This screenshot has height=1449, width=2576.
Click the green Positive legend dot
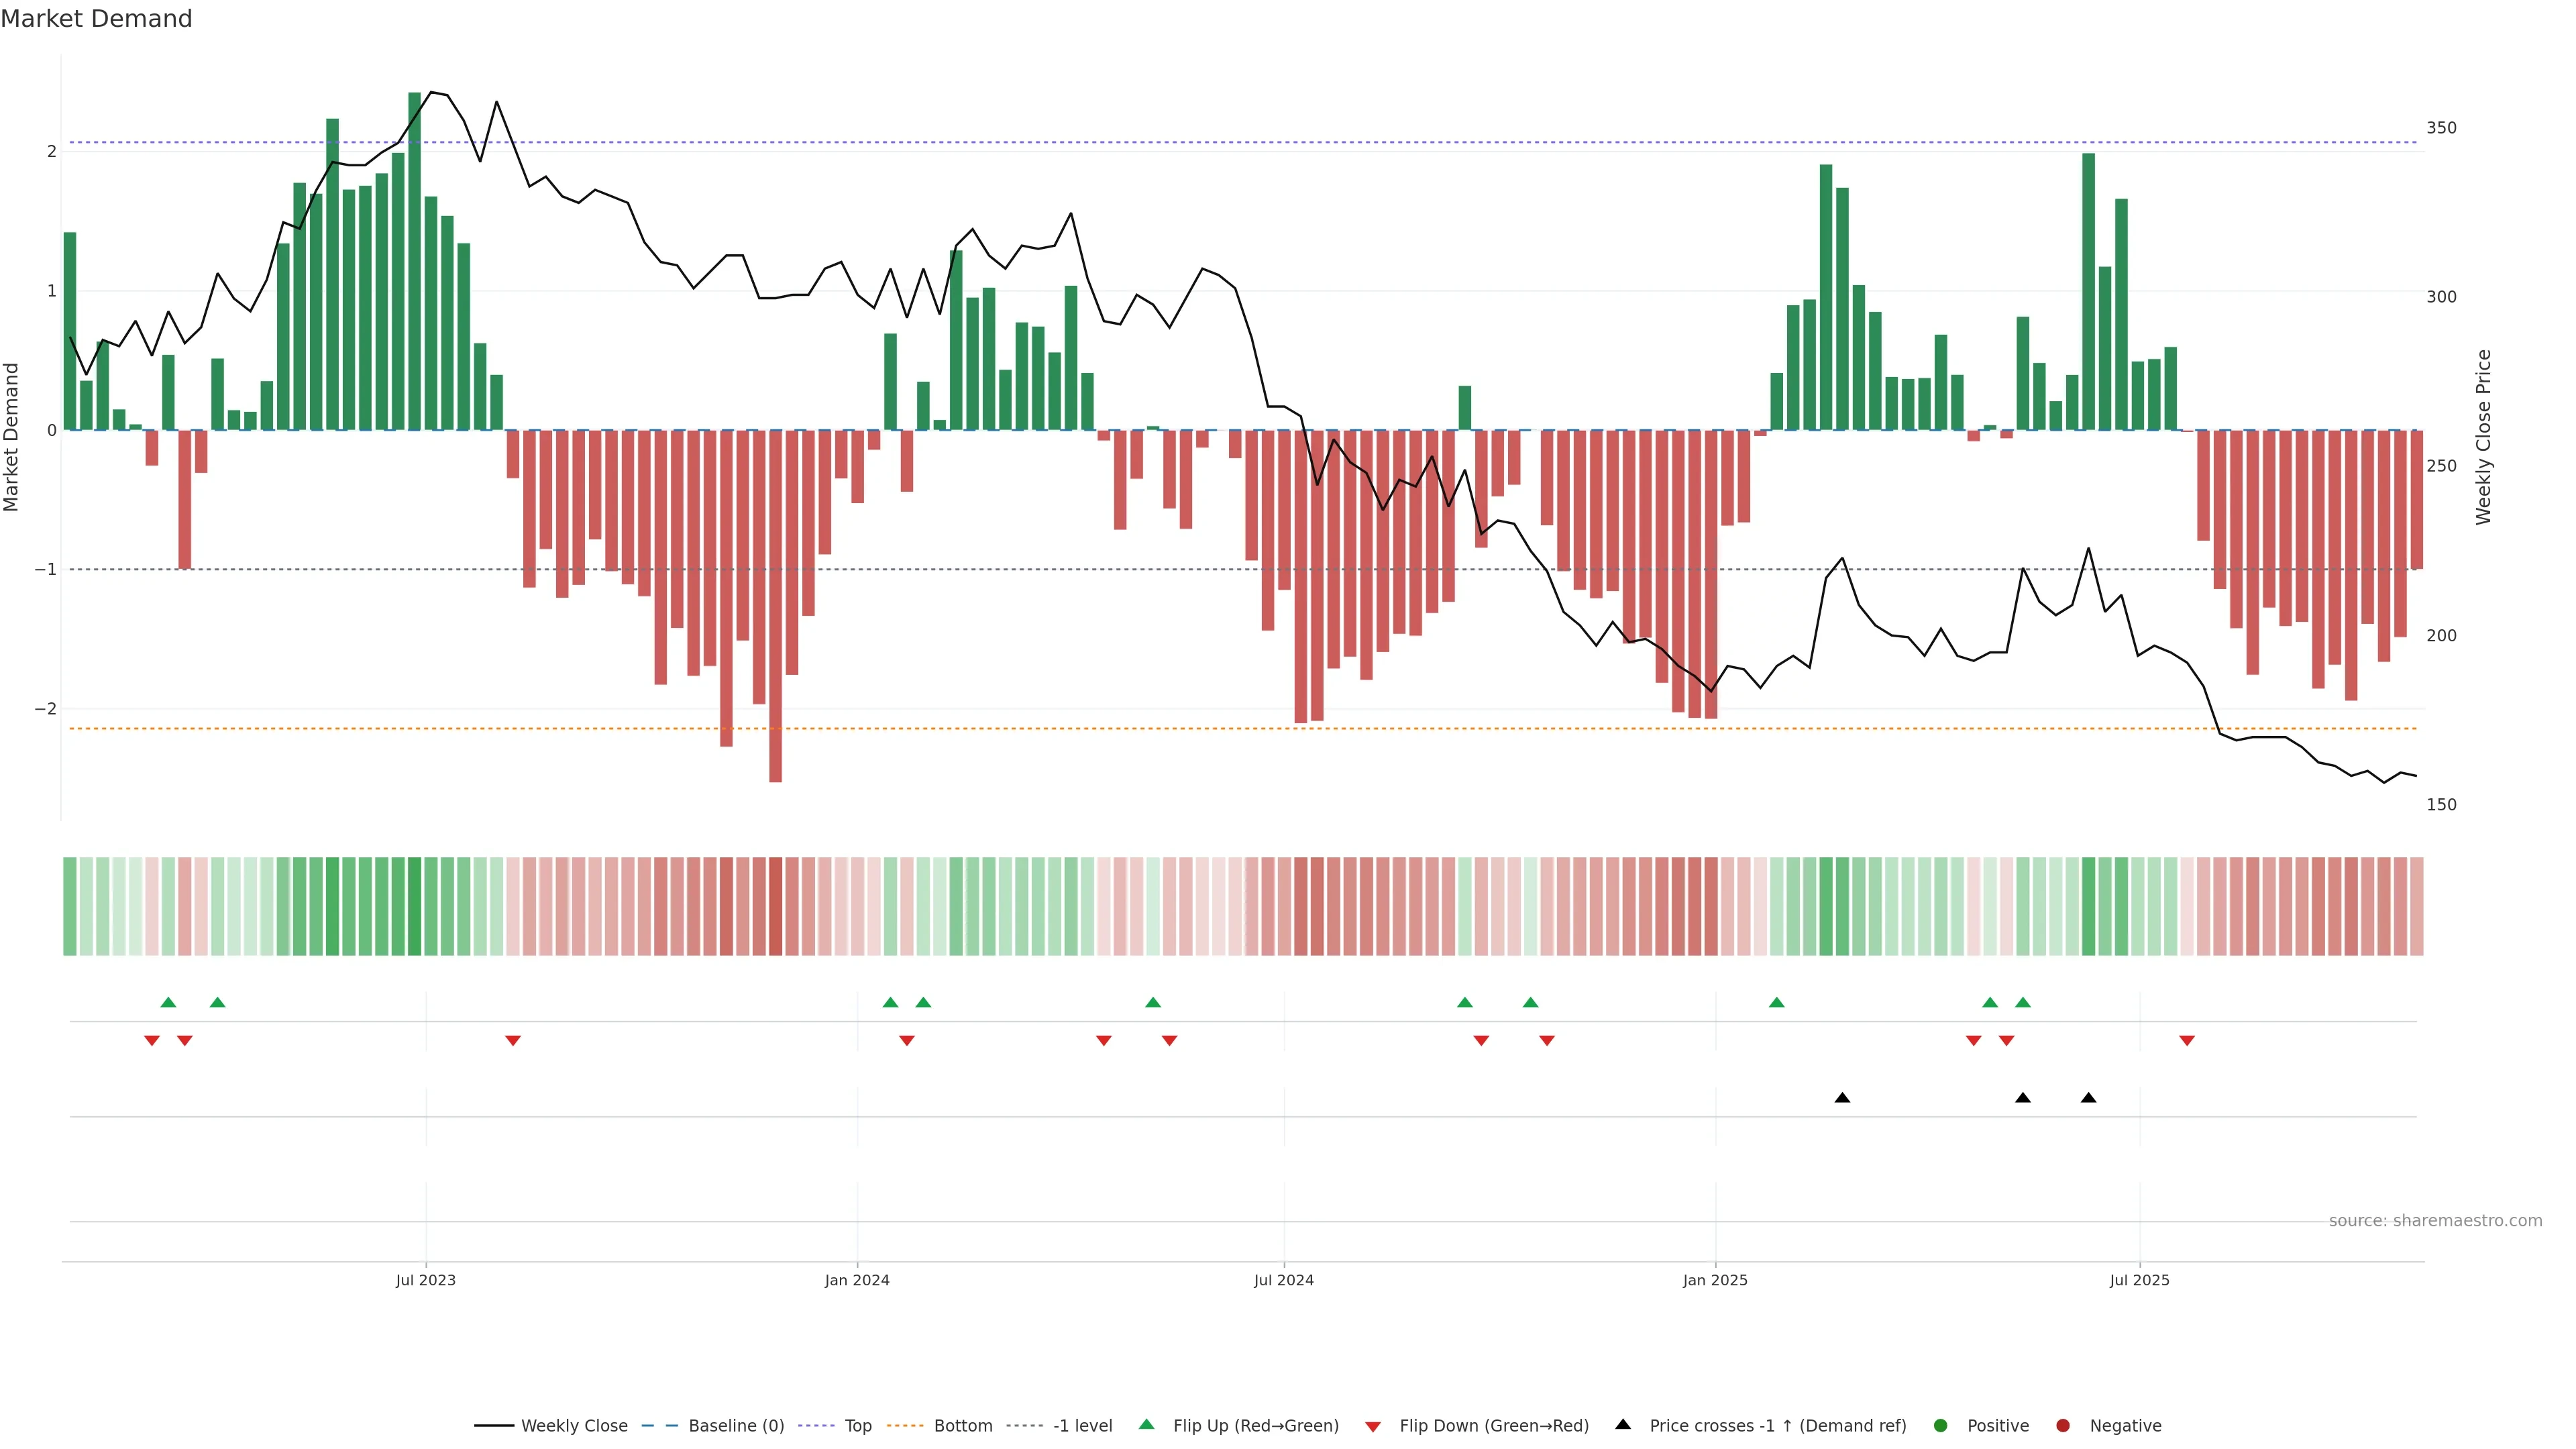point(1941,1426)
